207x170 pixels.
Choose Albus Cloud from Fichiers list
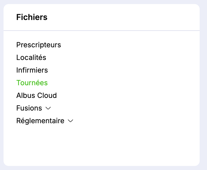click(37, 95)
